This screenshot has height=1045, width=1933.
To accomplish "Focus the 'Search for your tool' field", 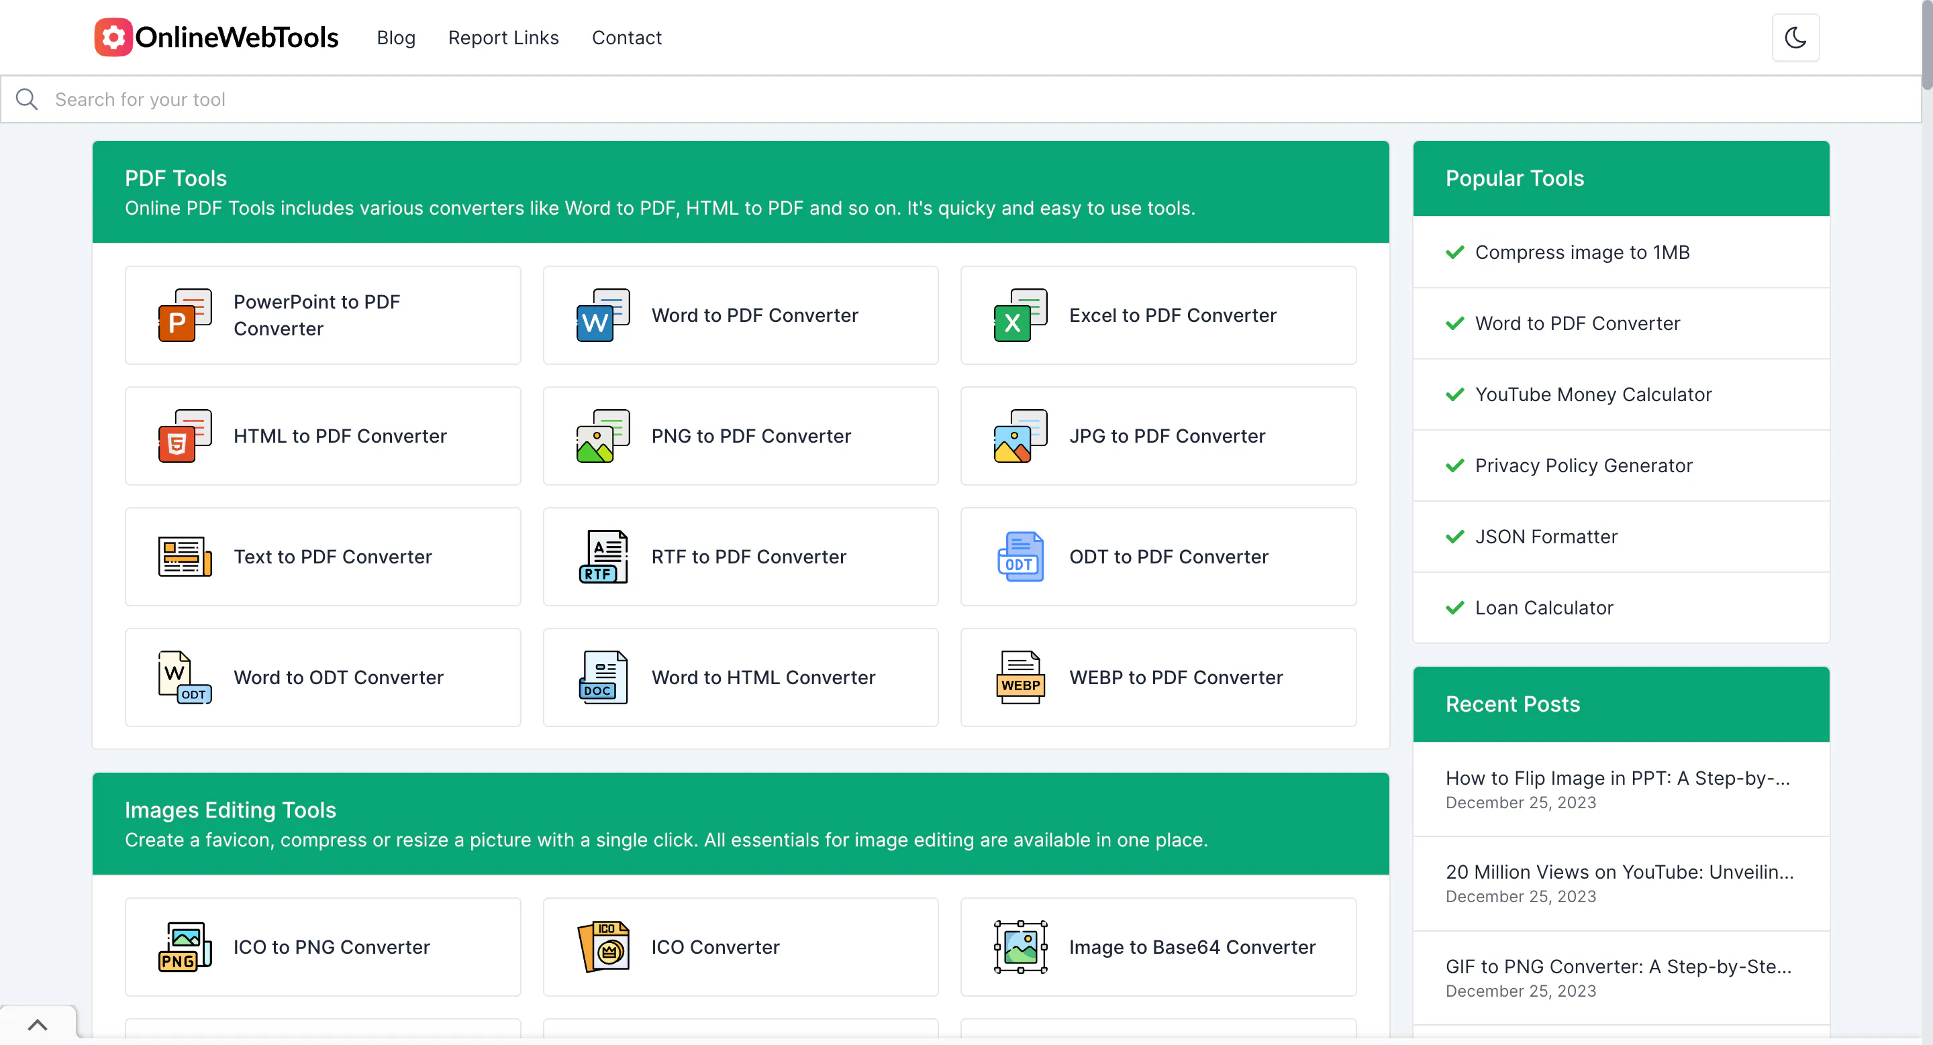I will (960, 100).
